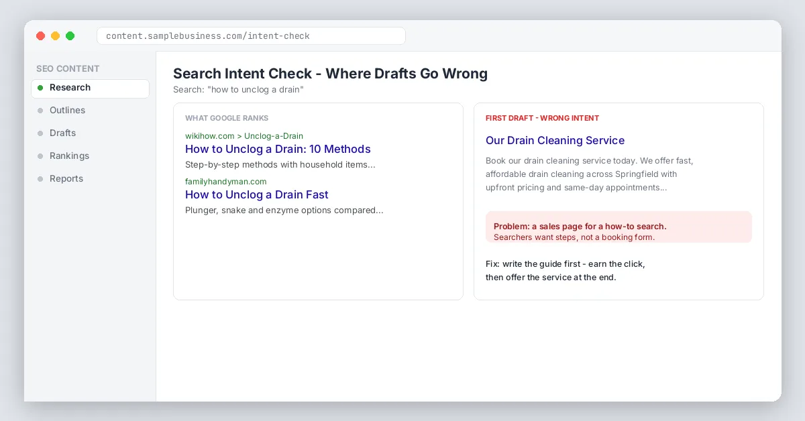The height and width of the screenshot is (421, 805).
Task: Open "How to Unclog a Drain: 10 Methods" result
Action: (x=278, y=149)
